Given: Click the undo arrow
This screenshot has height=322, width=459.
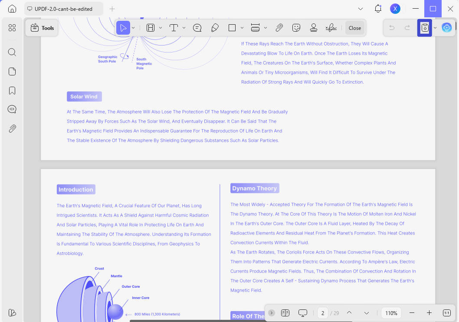Looking at the screenshot, I should pyautogui.click(x=392, y=28).
